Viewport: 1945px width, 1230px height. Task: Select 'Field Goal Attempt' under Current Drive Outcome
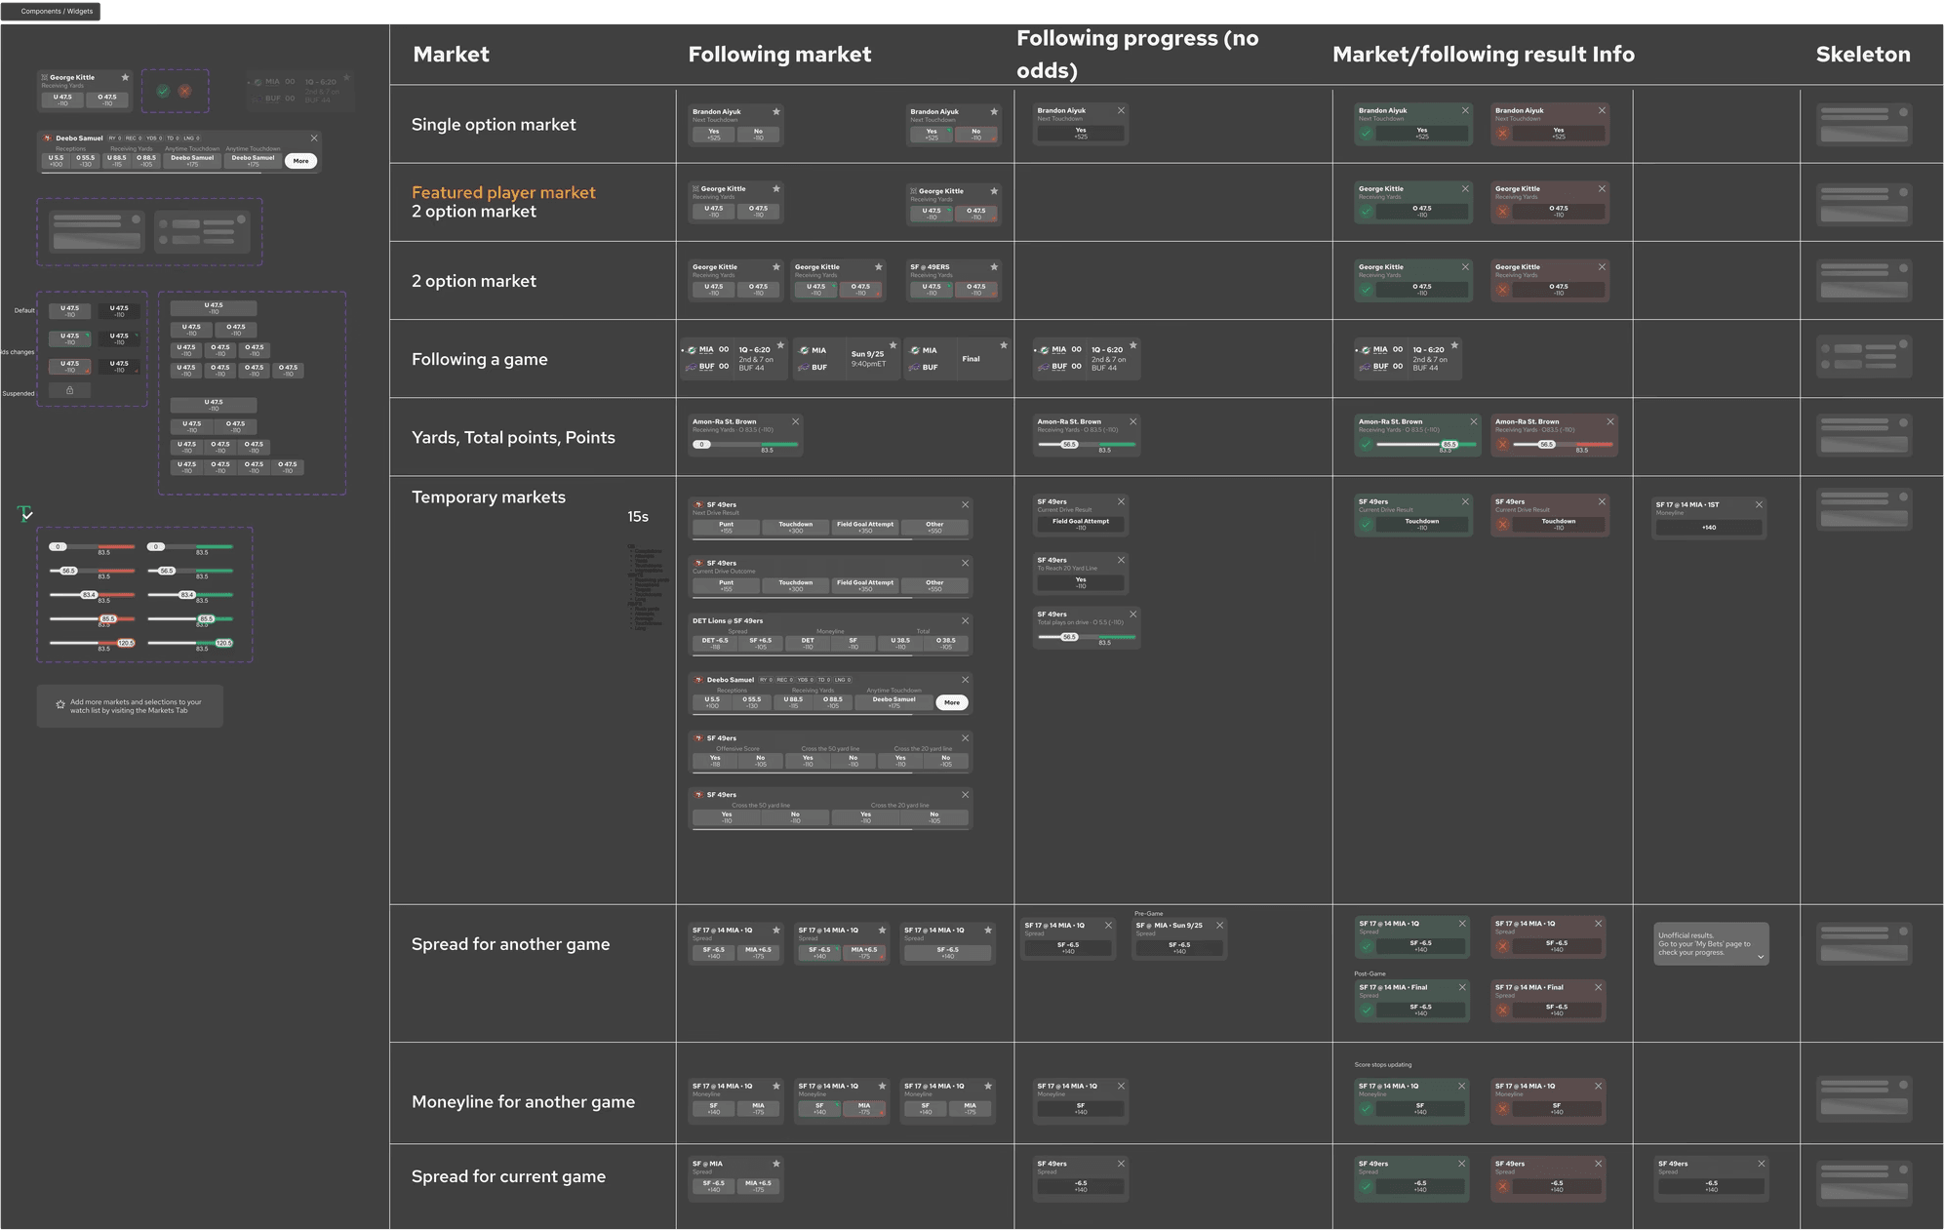click(x=864, y=585)
